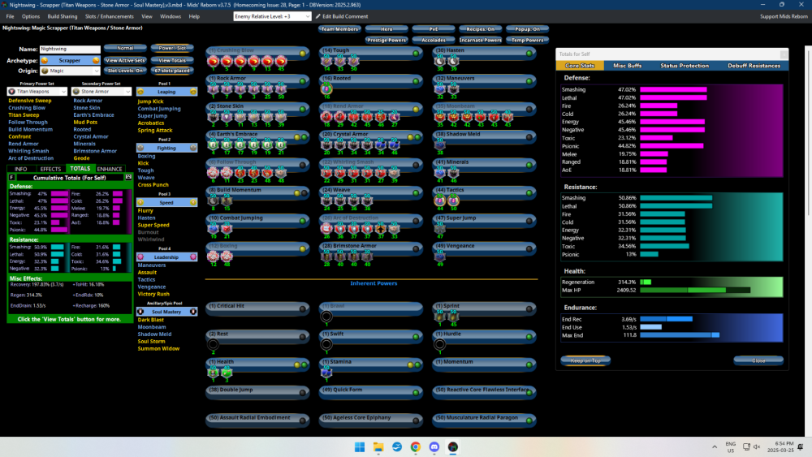Screen dimensions: 812x457
Task: Click Boxing's level 48 enhancement slot
Action: (x=227, y=257)
